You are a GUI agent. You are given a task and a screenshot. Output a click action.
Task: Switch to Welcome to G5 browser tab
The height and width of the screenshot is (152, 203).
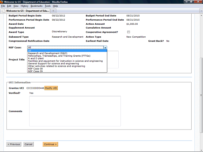click(x=25, y=11)
